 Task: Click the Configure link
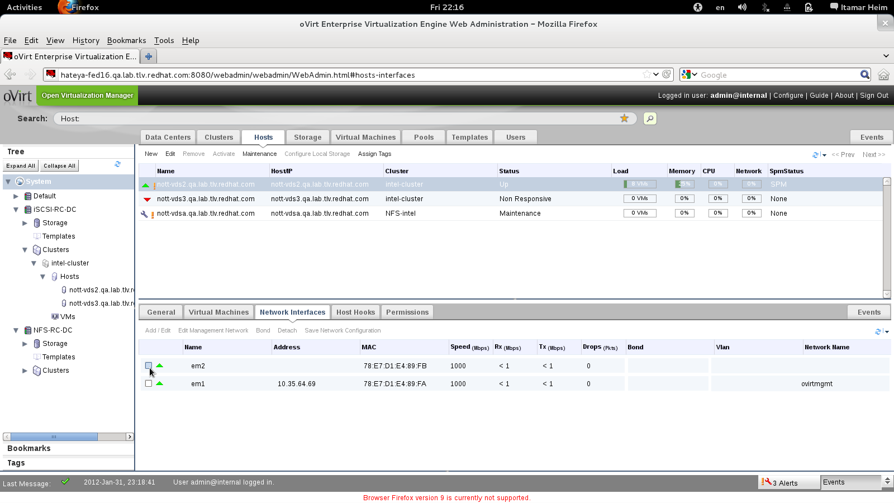[788, 96]
